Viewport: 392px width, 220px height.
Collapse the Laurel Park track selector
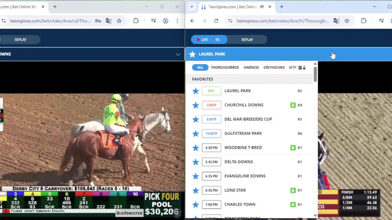(289, 54)
